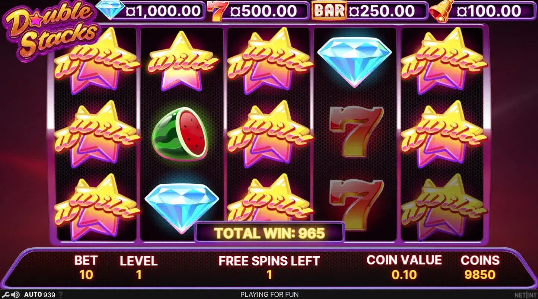Open the question mark help icon
The width and height of the screenshot is (538, 299).
(61, 295)
